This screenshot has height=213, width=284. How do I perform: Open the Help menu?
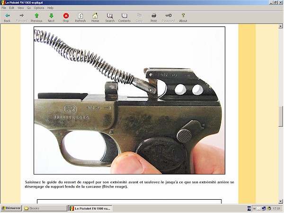point(50,8)
